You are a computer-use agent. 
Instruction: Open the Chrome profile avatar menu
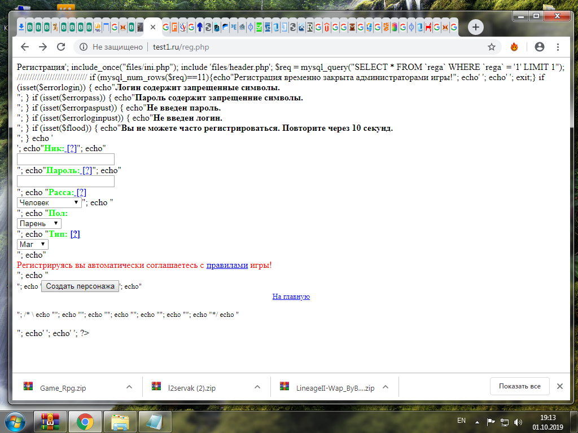point(540,47)
